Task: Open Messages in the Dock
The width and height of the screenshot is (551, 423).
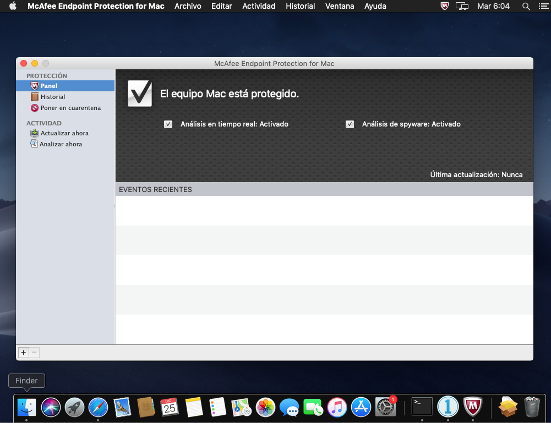Action: click(x=289, y=408)
